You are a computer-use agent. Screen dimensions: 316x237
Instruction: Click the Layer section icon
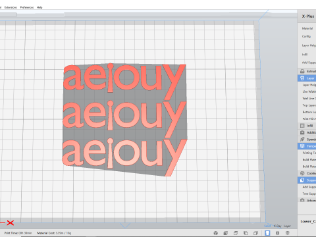pos(302,78)
